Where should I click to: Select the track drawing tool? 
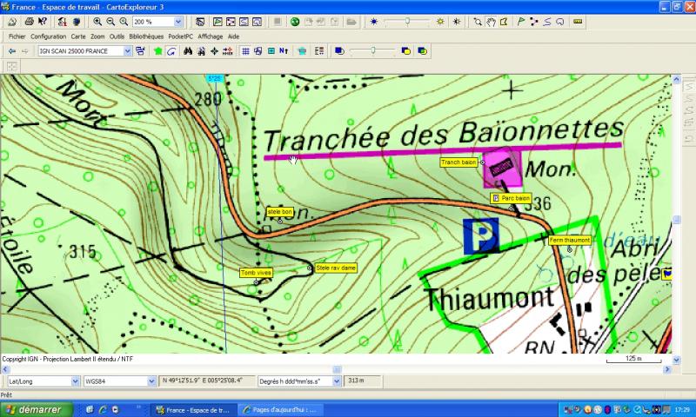pos(547,21)
